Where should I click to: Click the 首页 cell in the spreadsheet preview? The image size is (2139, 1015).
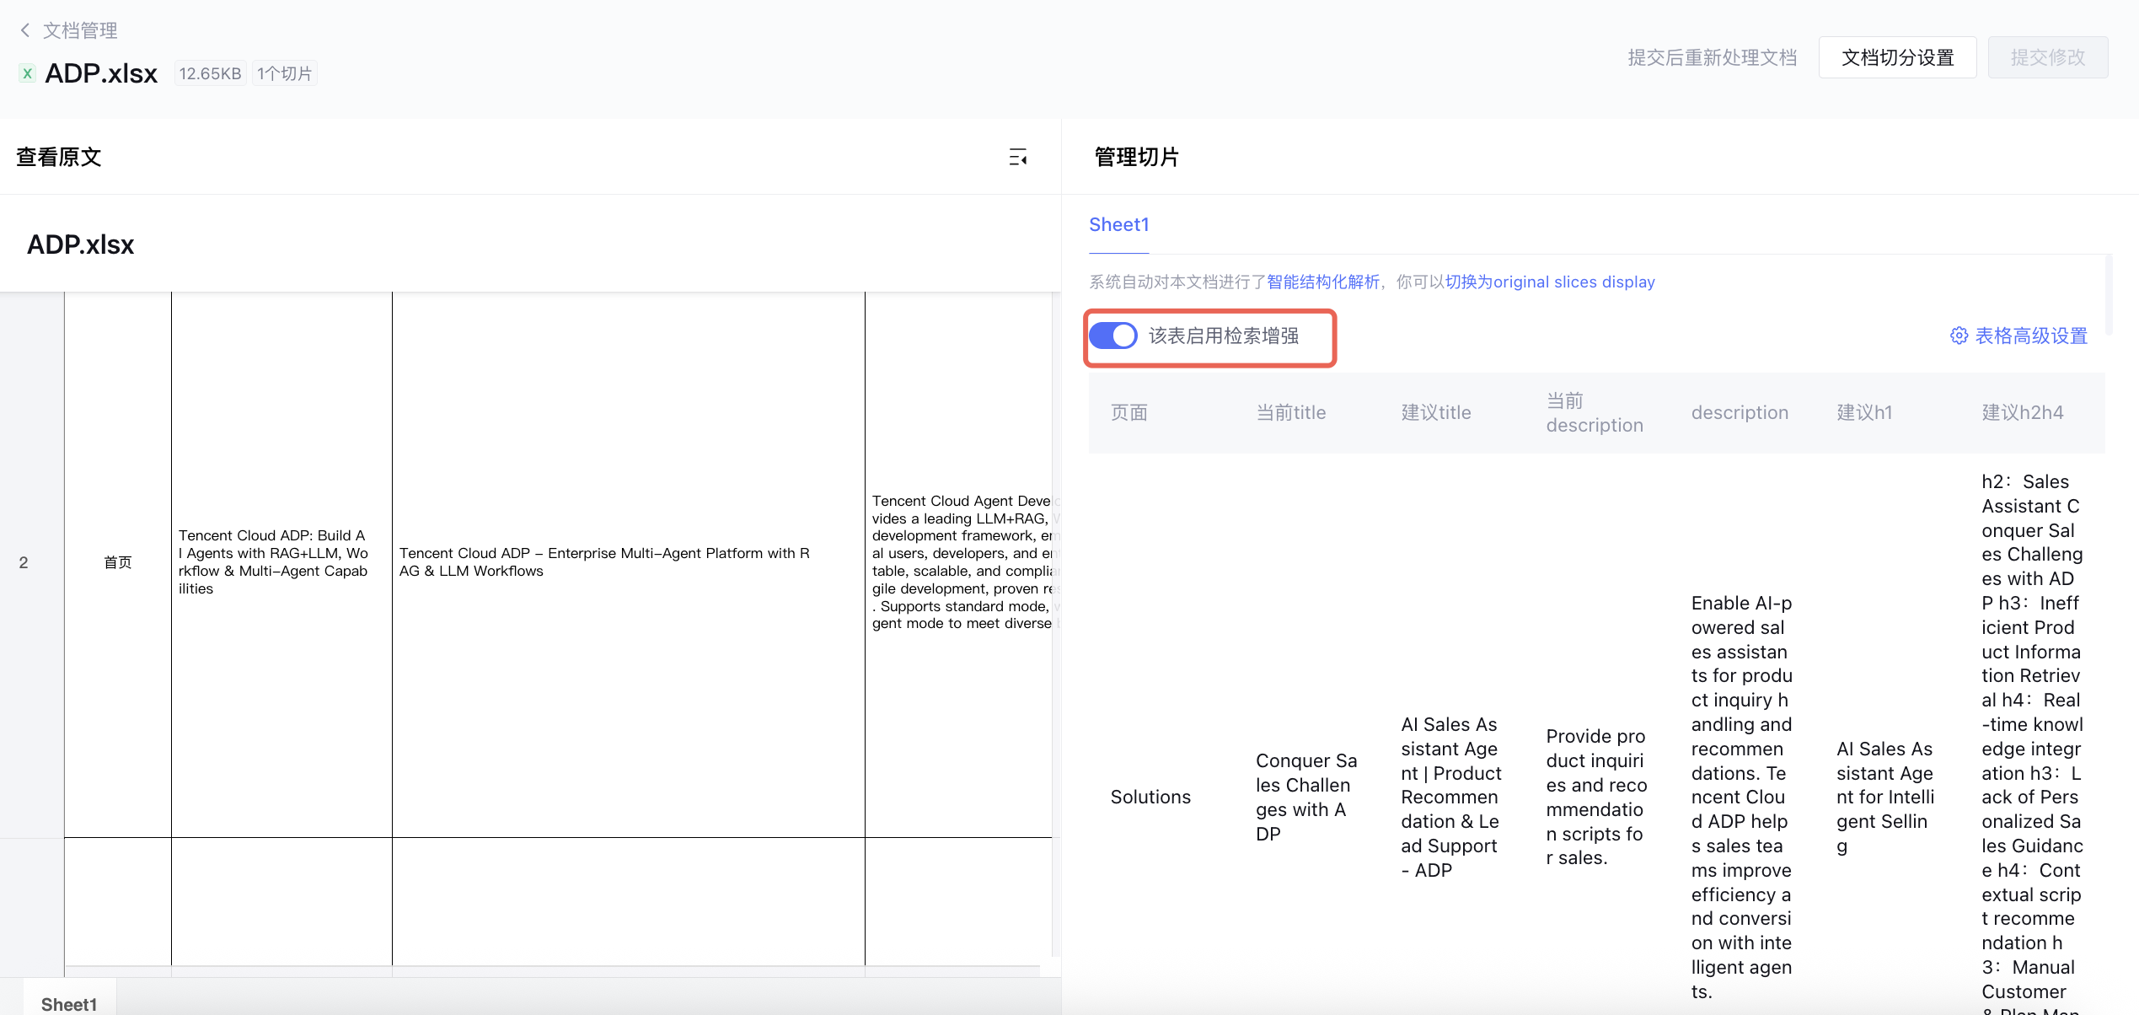pyautogui.click(x=118, y=562)
